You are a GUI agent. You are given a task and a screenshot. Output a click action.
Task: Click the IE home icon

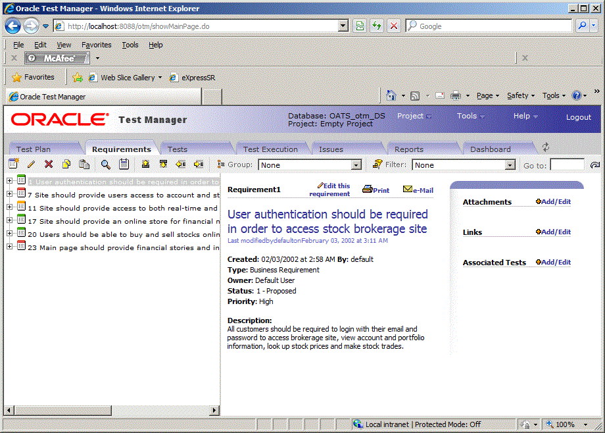(391, 95)
